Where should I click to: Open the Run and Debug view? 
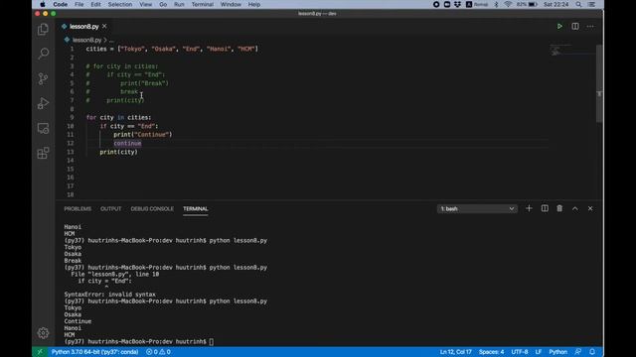pyautogui.click(x=43, y=103)
